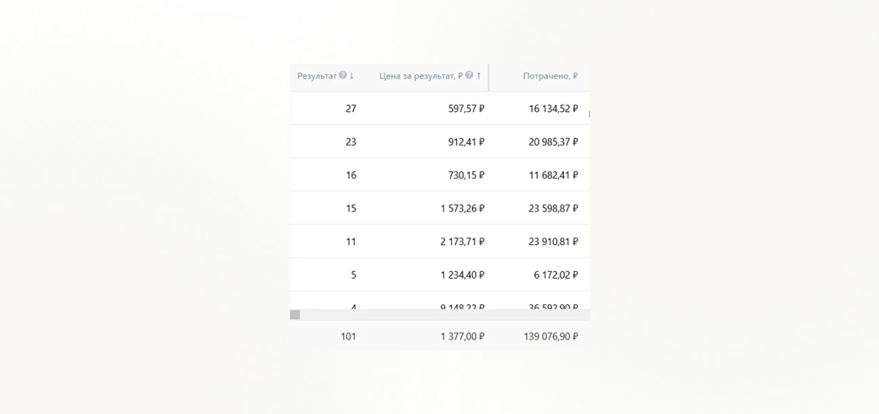Image resolution: width=879 pixels, height=414 pixels.
Task: Select the price cell 1 573,26 ₽
Action: point(462,209)
